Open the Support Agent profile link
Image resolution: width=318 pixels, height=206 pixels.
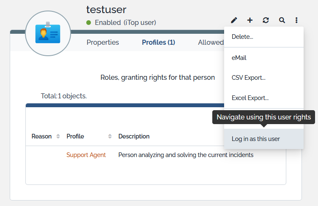click(x=86, y=155)
